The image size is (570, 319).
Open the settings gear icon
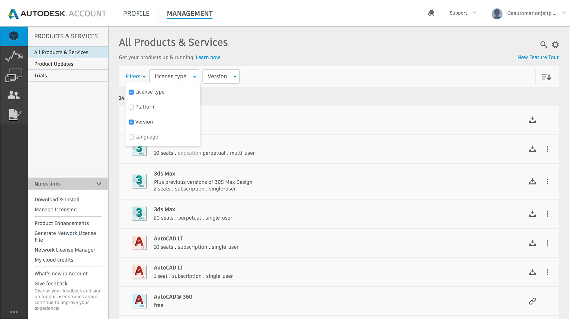(x=555, y=44)
